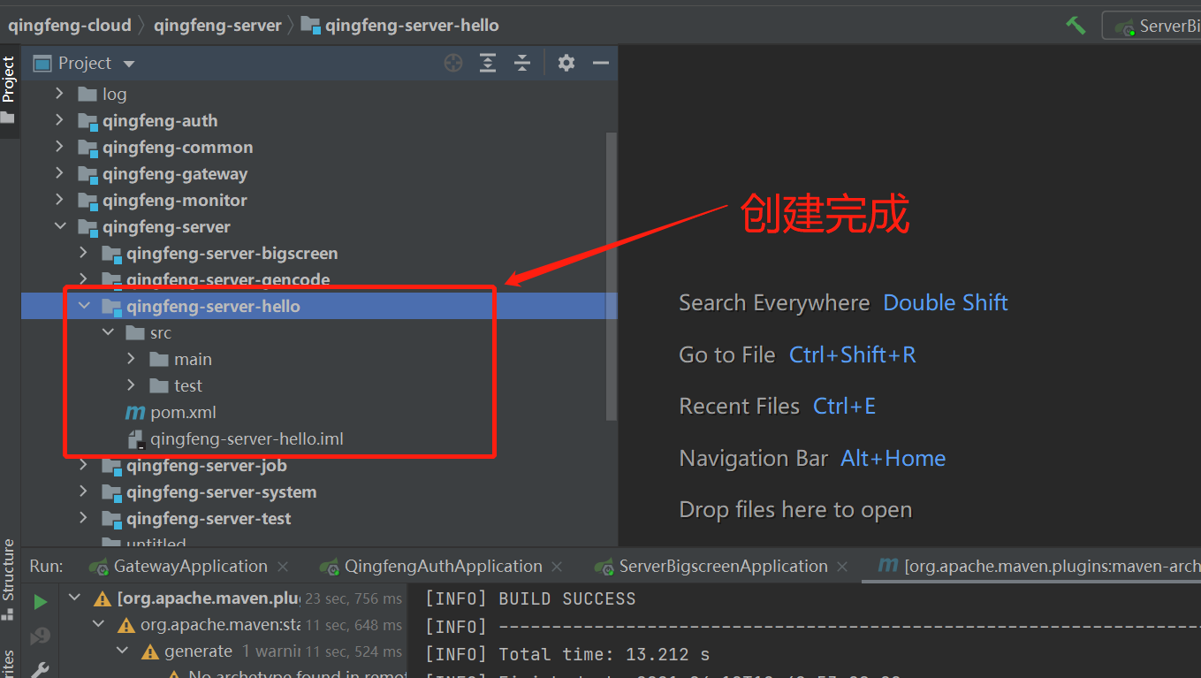Screen dimensions: 1201x678
Task: Click the Project tree vertical scrollbar
Action: pos(611,276)
